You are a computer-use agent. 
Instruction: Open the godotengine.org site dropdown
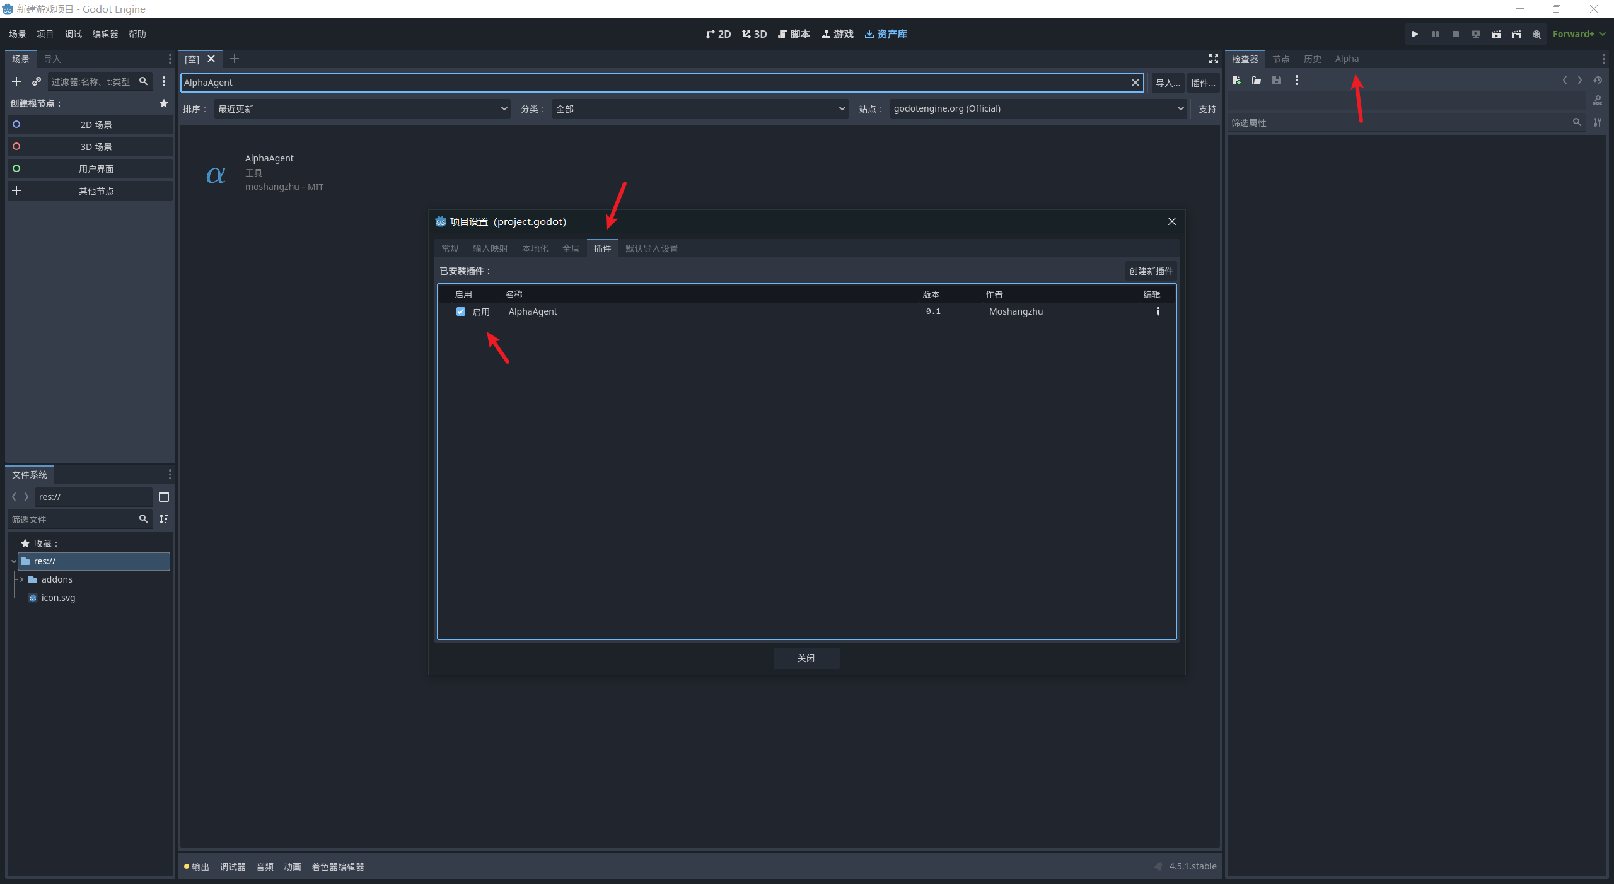[x=1038, y=109]
